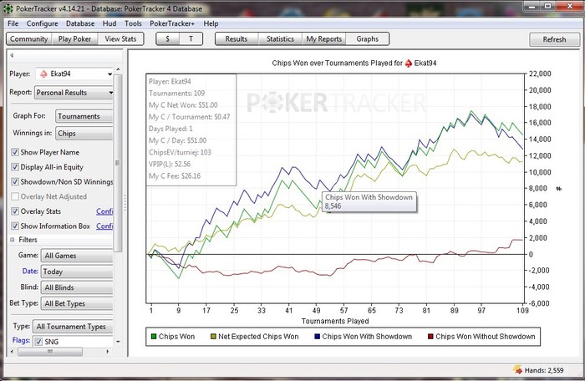585x381 pixels.
Task: Click the My C Fee: $26.16 line
Action: click(x=174, y=175)
